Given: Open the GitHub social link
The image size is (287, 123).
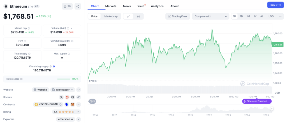Looking at the screenshot, I should click(73, 97).
